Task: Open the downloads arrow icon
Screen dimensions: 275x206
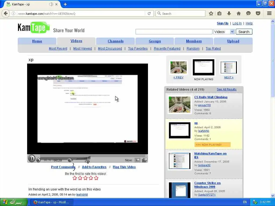Action: (229, 13)
